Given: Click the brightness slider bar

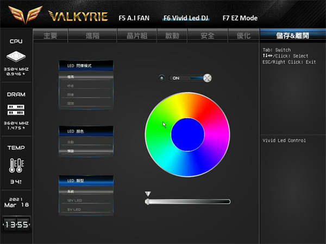Looking at the screenshot, I should point(187,202).
